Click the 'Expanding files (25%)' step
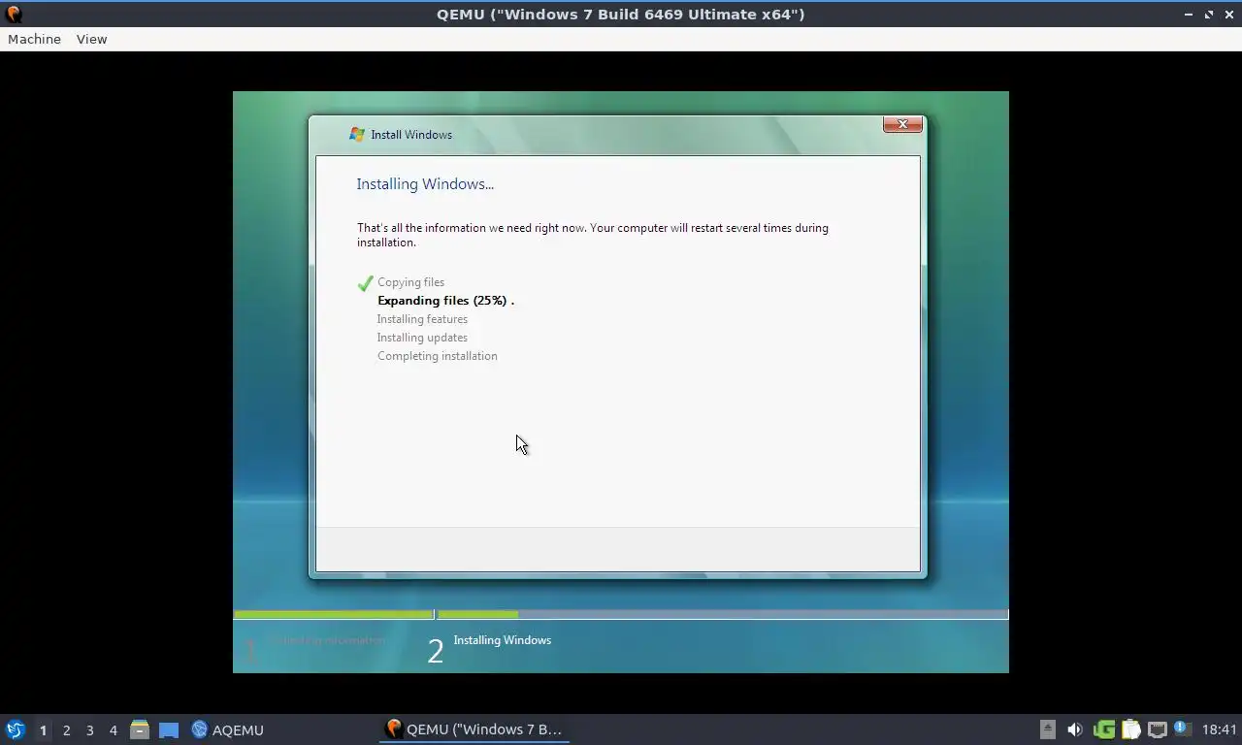 (445, 301)
